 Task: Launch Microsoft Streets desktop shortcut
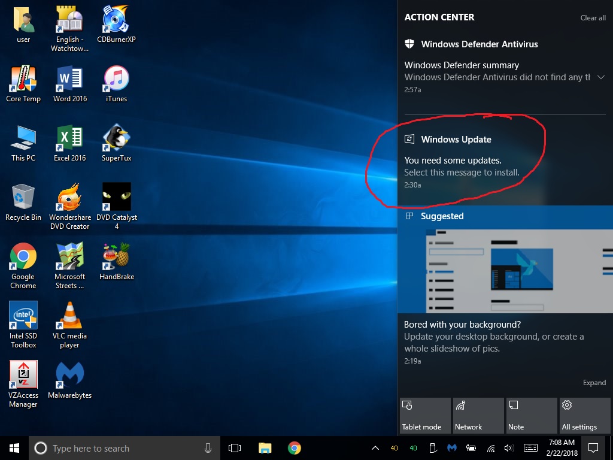tap(70, 267)
